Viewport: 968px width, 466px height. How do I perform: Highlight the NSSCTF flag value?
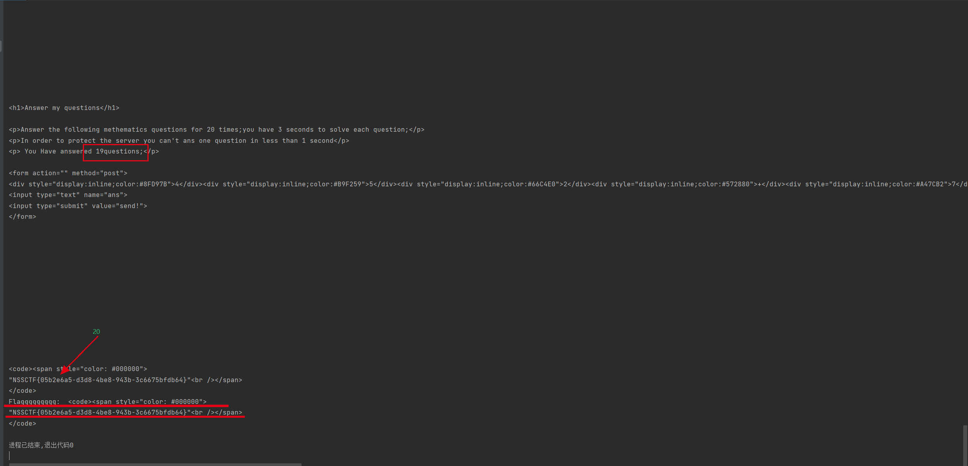pos(101,412)
